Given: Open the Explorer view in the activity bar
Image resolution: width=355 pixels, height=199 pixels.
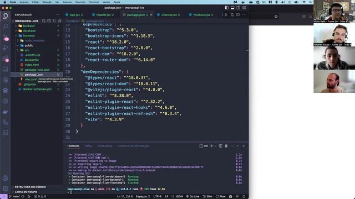Looking at the screenshot, I should [5, 16].
